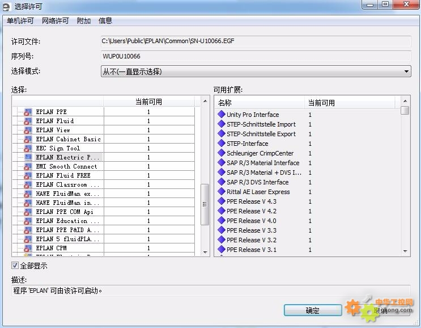Viewport: 421px width, 328px height.
Task: Click the extensions list scrollbar thumb
Action: pyautogui.click(x=405, y=110)
